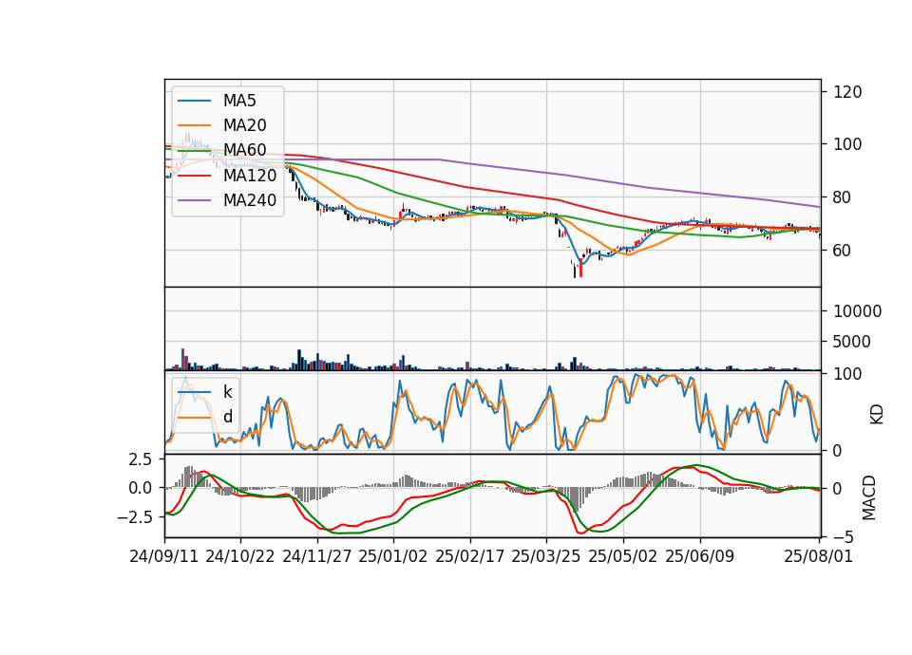The width and height of the screenshot is (912, 655).
Task: Click the −2.5 tick on MACD axis
Action: click(x=134, y=517)
